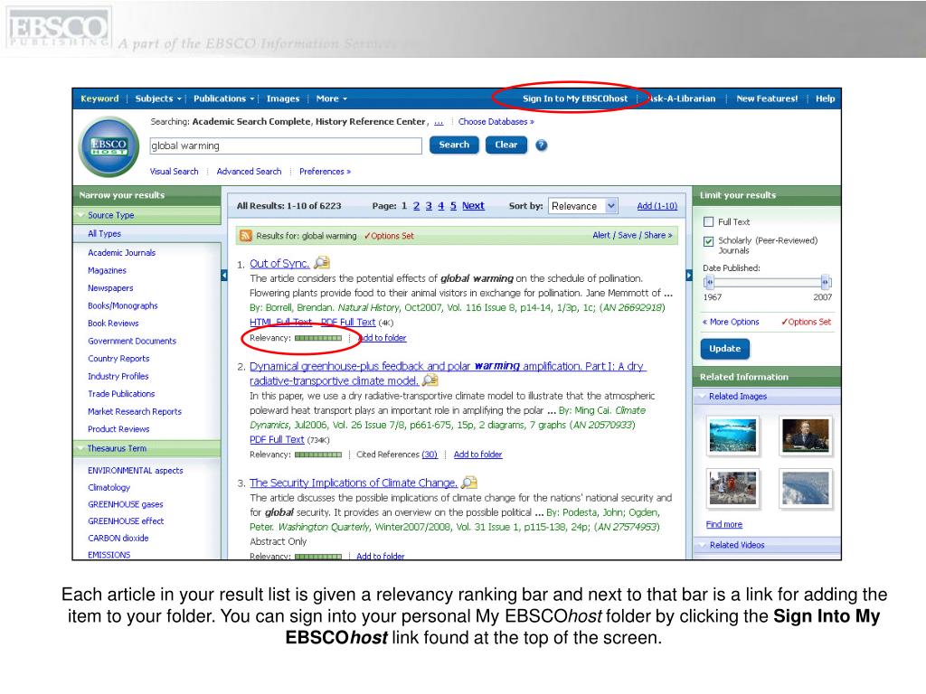Select the Keyword tab
926x694 pixels.
pos(99,98)
